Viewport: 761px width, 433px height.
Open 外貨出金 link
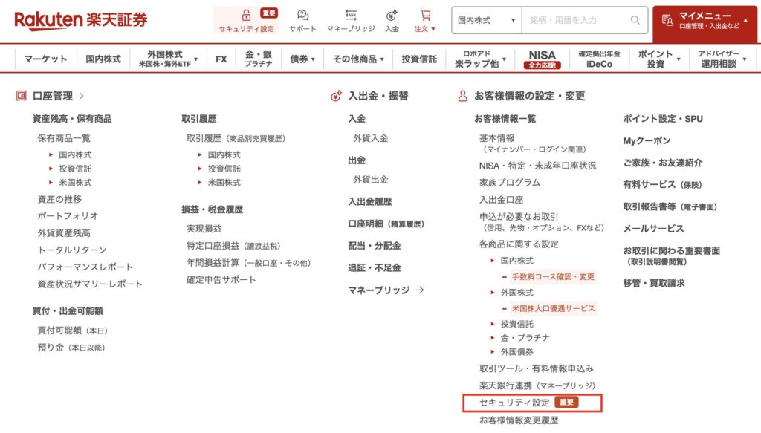click(371, 180)
